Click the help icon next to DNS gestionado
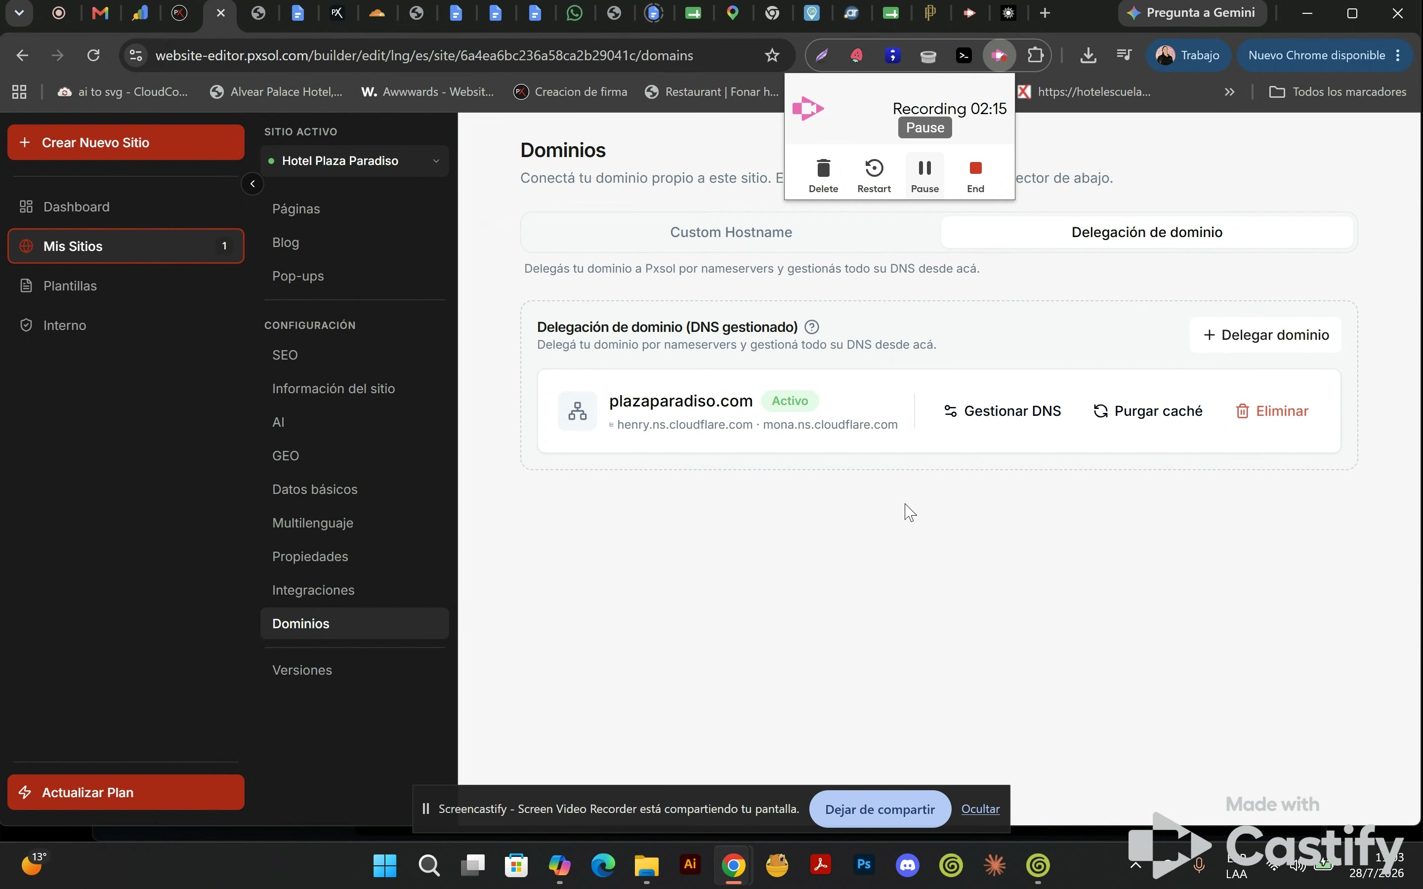The height and width of the screenshot is (889, 1423). (x=811, y=327)
